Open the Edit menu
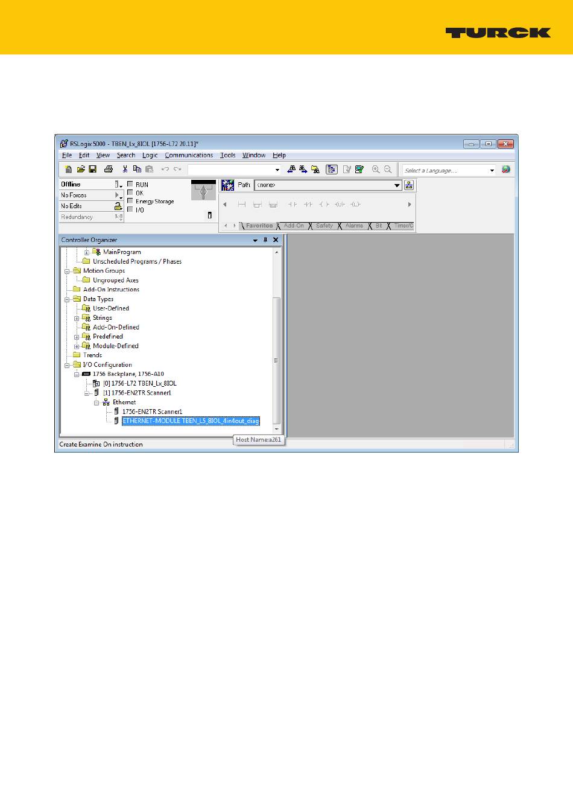 click(84, 155)
